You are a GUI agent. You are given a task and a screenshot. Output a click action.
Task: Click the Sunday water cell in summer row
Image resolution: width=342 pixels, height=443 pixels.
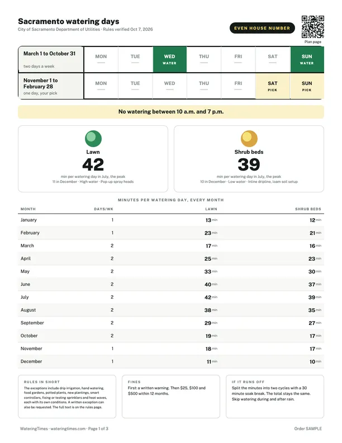pos(307,59)
